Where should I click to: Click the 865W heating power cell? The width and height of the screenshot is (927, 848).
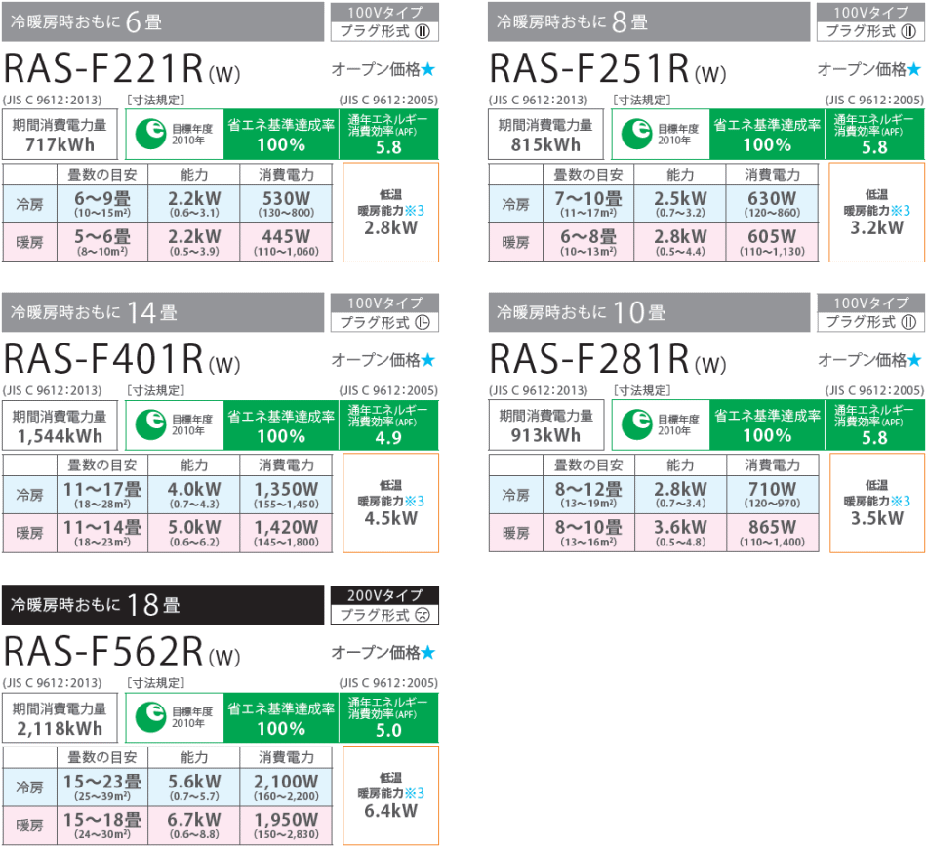pyautogui.click(x=772, y=533)
